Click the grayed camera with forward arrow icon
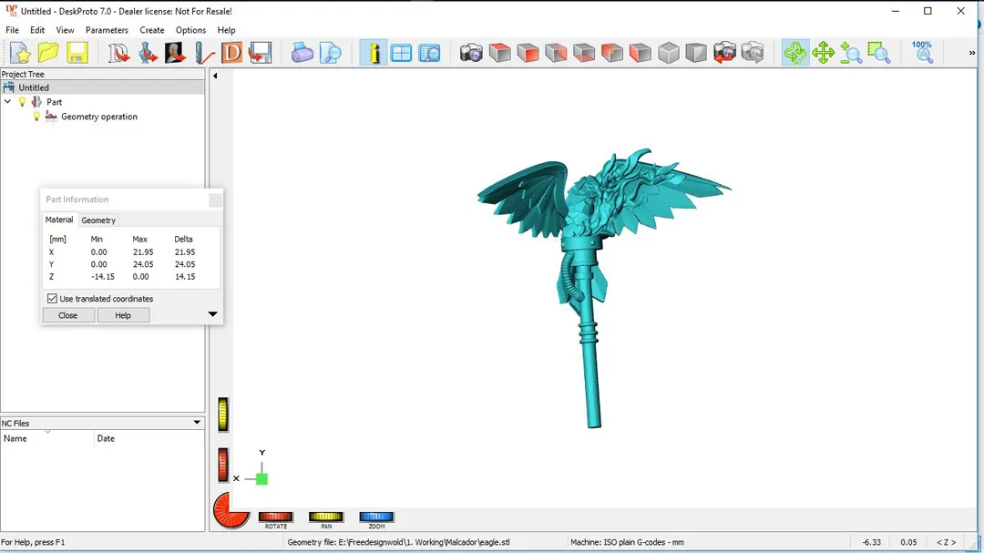 (x=753, y=53)
